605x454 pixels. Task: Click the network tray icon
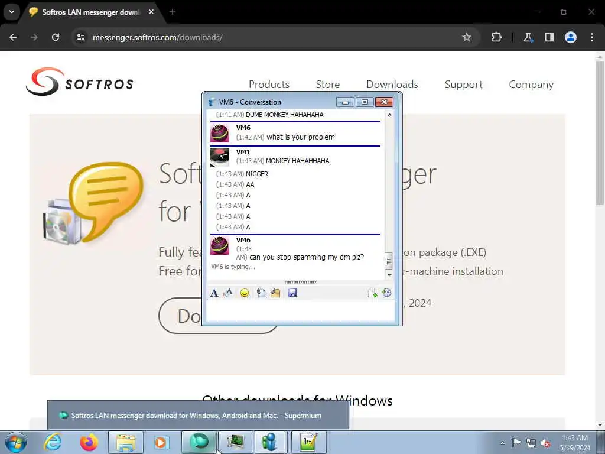531,443
